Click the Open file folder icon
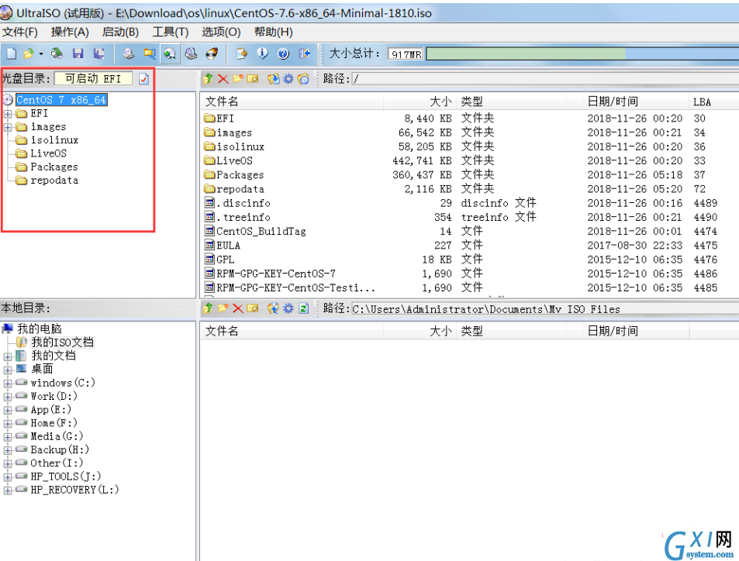 29,53
